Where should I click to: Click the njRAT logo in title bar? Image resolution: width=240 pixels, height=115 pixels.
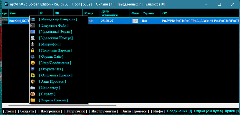click(6, 4)
